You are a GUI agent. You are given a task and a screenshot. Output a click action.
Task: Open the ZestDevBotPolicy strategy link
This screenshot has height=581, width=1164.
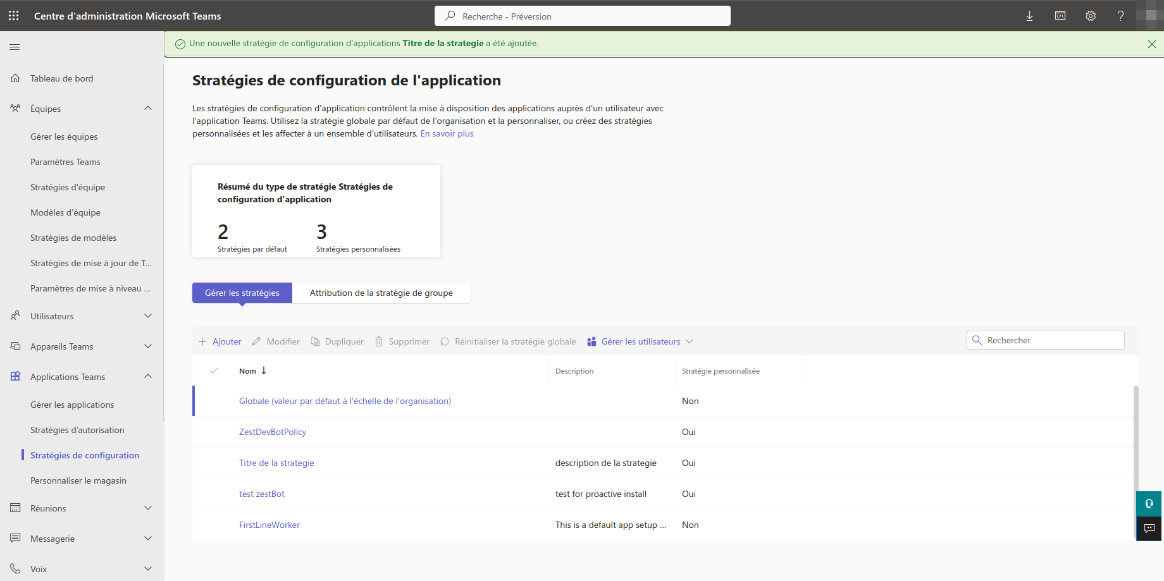(273, 432)
